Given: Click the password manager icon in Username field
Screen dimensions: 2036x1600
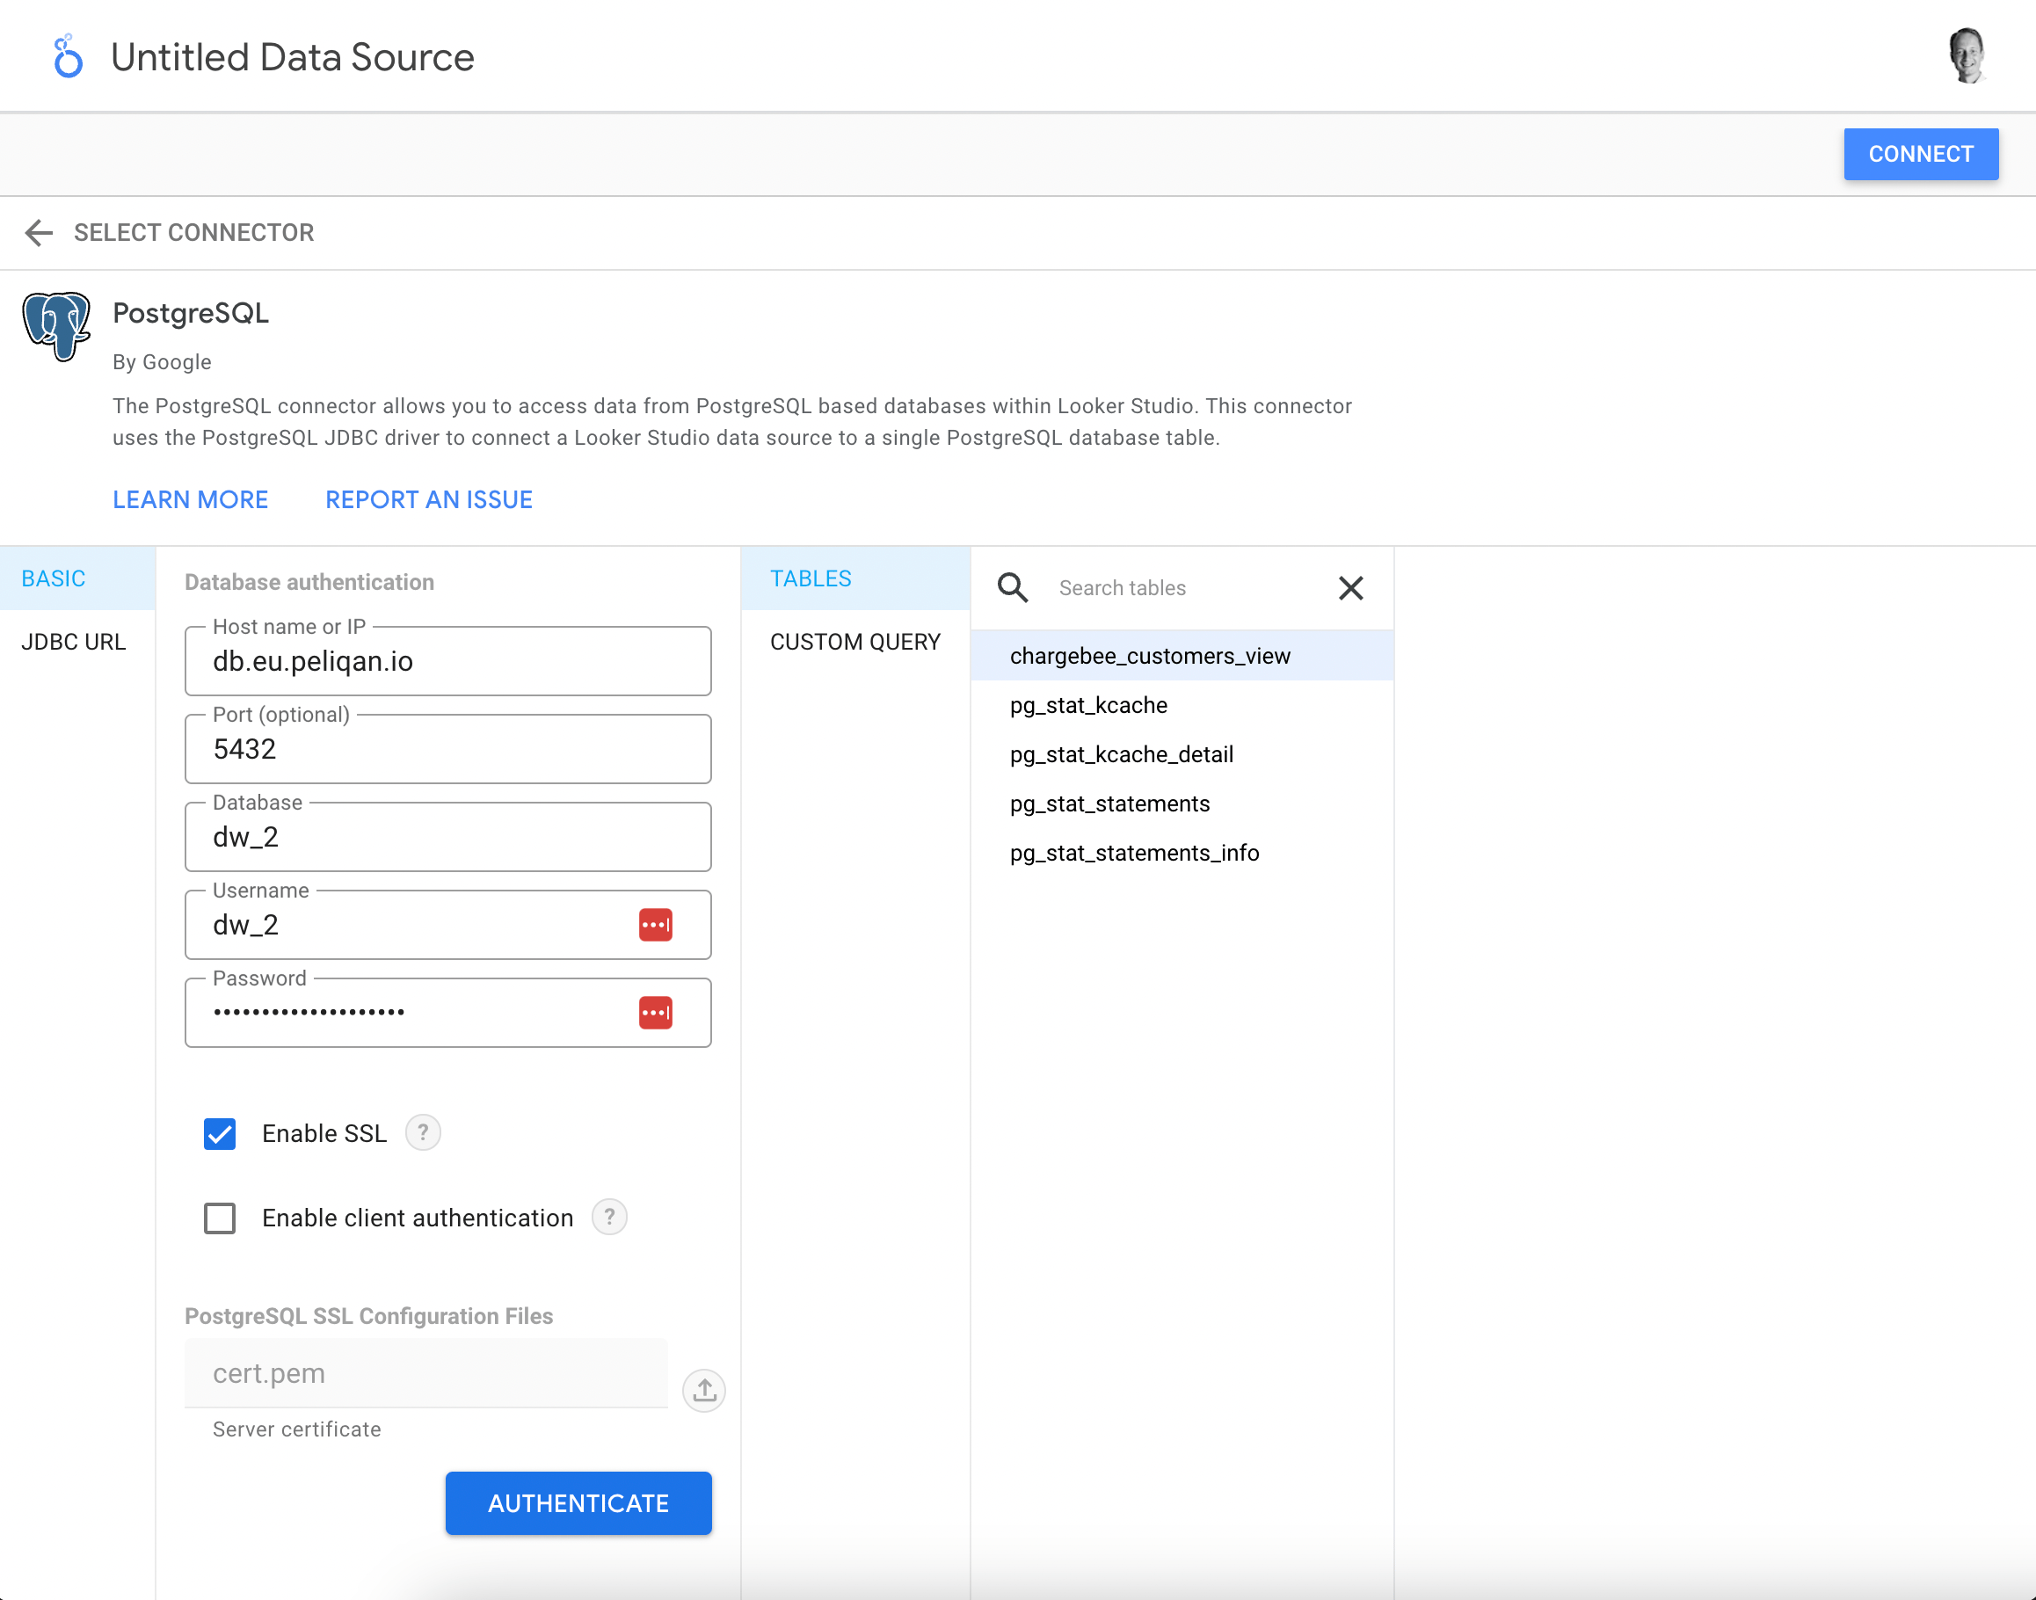Looking at the screenshot, I should pyautogui.click(x=656, y=925).
